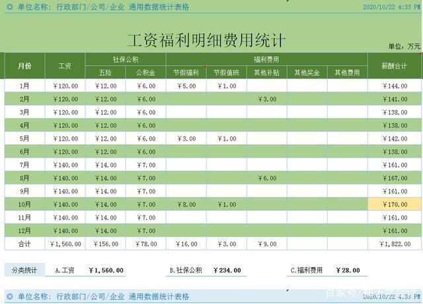Select the title 工资福利明细费用统计
Screen dimensions: 423x304
coord(206,40)
